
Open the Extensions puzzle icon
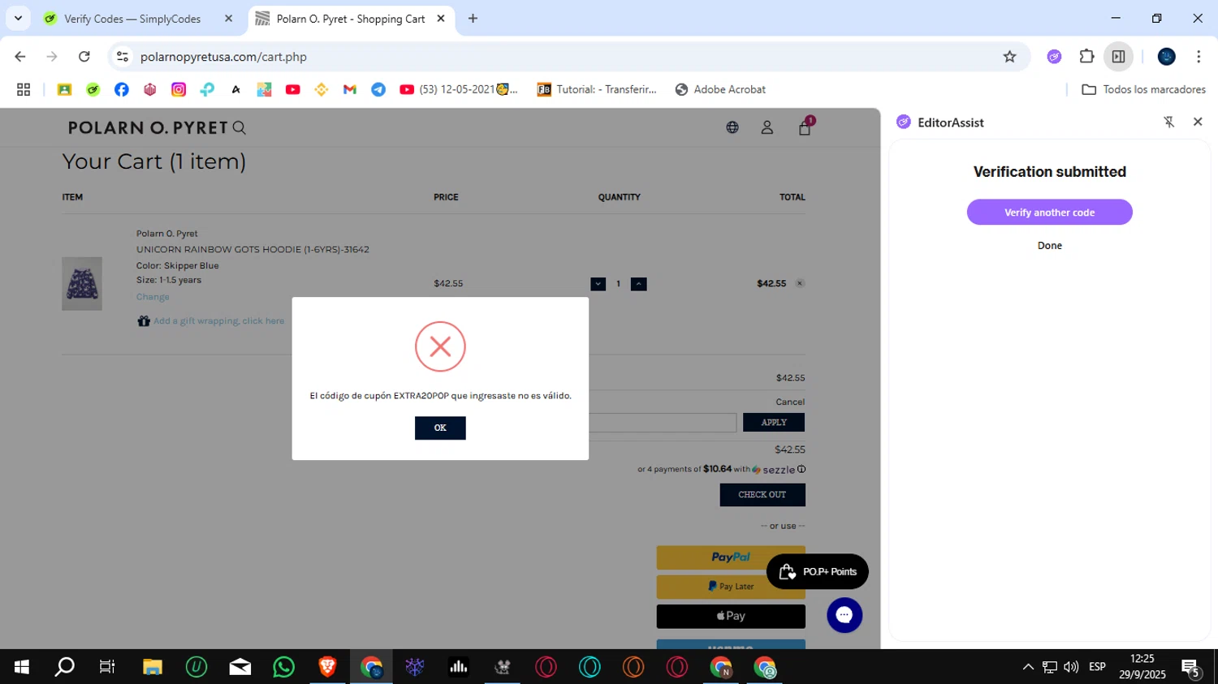point(1086,57)
